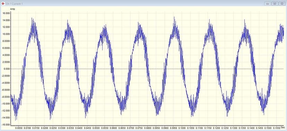Click the 0.1000 time axis value
Screen dimensions: 287x131
(182, 128)
